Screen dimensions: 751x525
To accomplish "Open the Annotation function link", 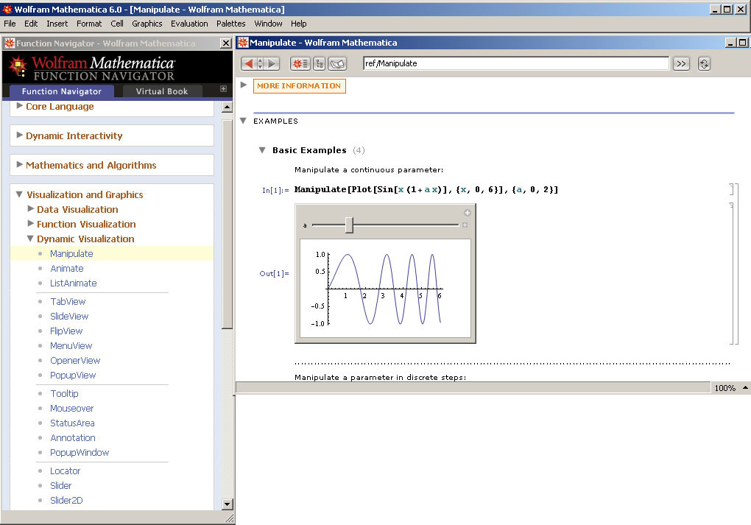I will [72, 438].
